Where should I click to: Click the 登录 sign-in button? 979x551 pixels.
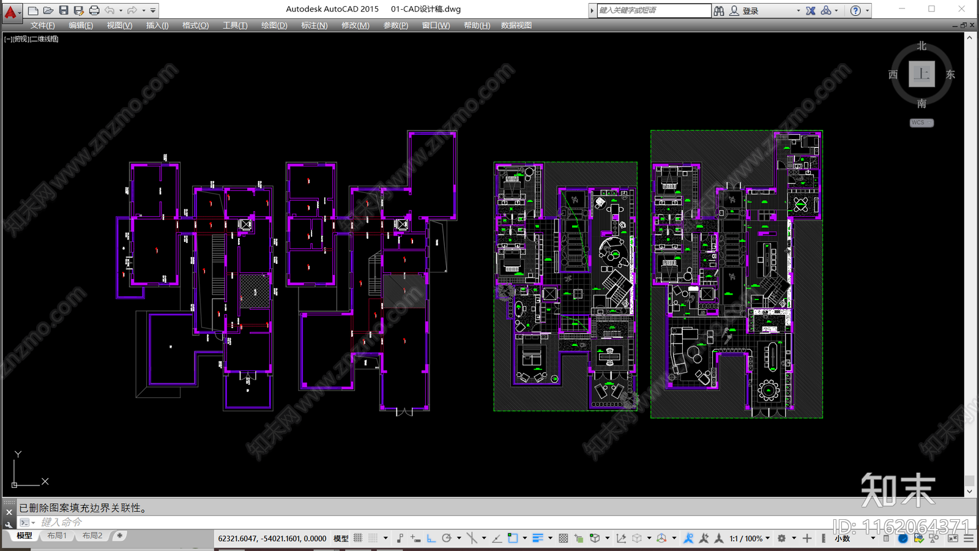click(751, 10)
